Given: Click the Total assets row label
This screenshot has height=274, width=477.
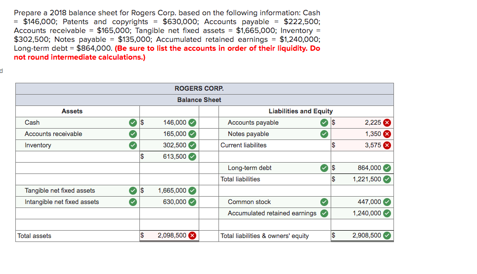Looking at the screenshot, I should (35, 236).
